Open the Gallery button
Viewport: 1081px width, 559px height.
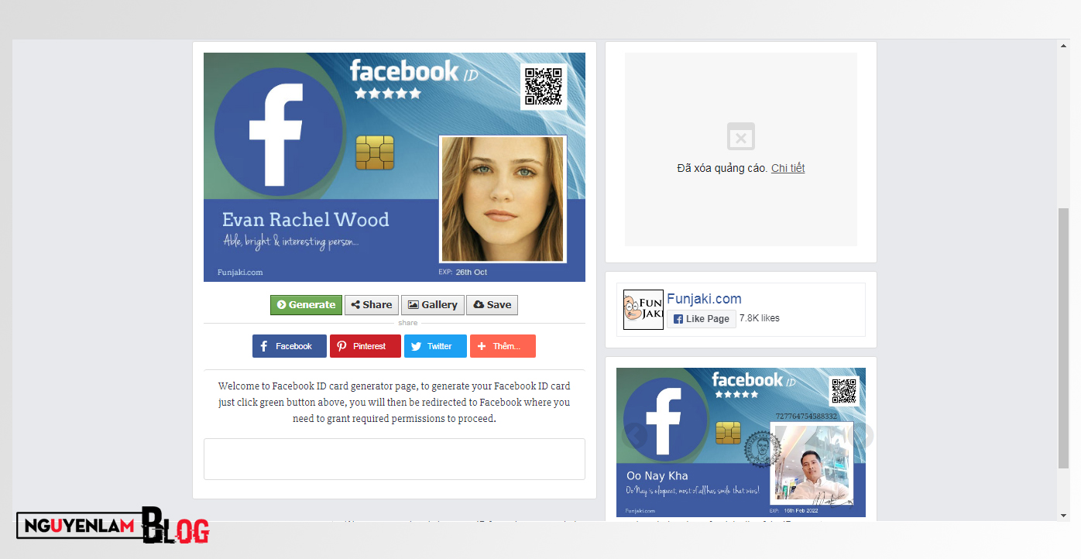[433, 305]
